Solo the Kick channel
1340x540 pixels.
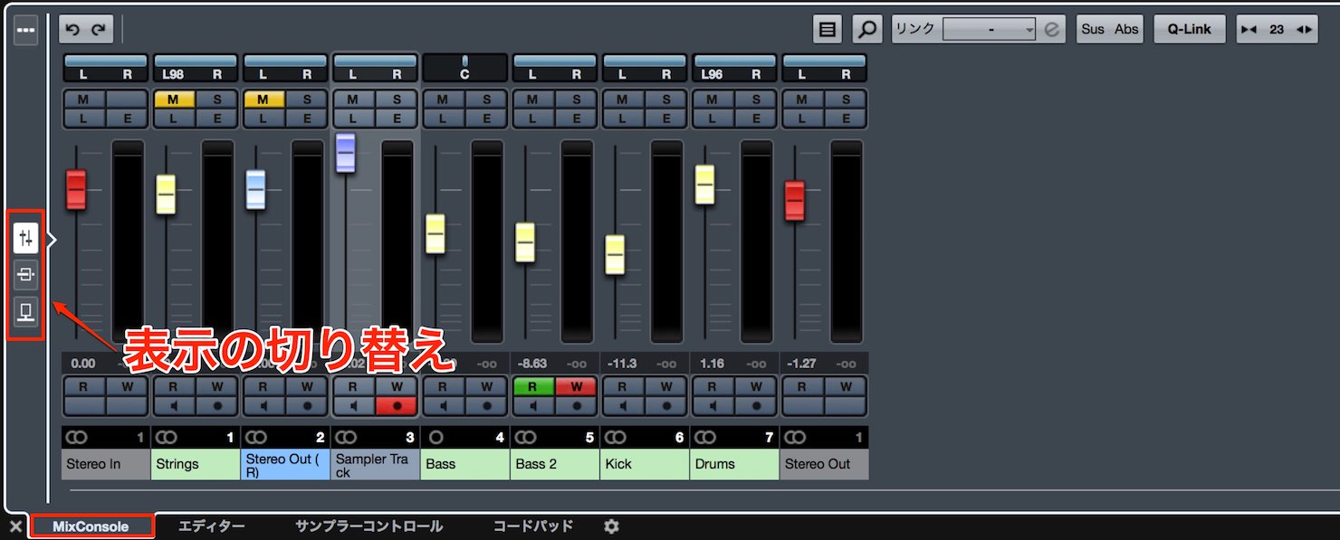coord(665,99)
